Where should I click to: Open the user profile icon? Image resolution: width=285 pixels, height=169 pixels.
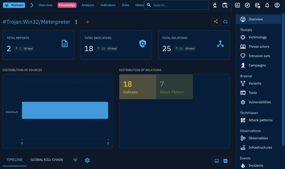[277, 5]
